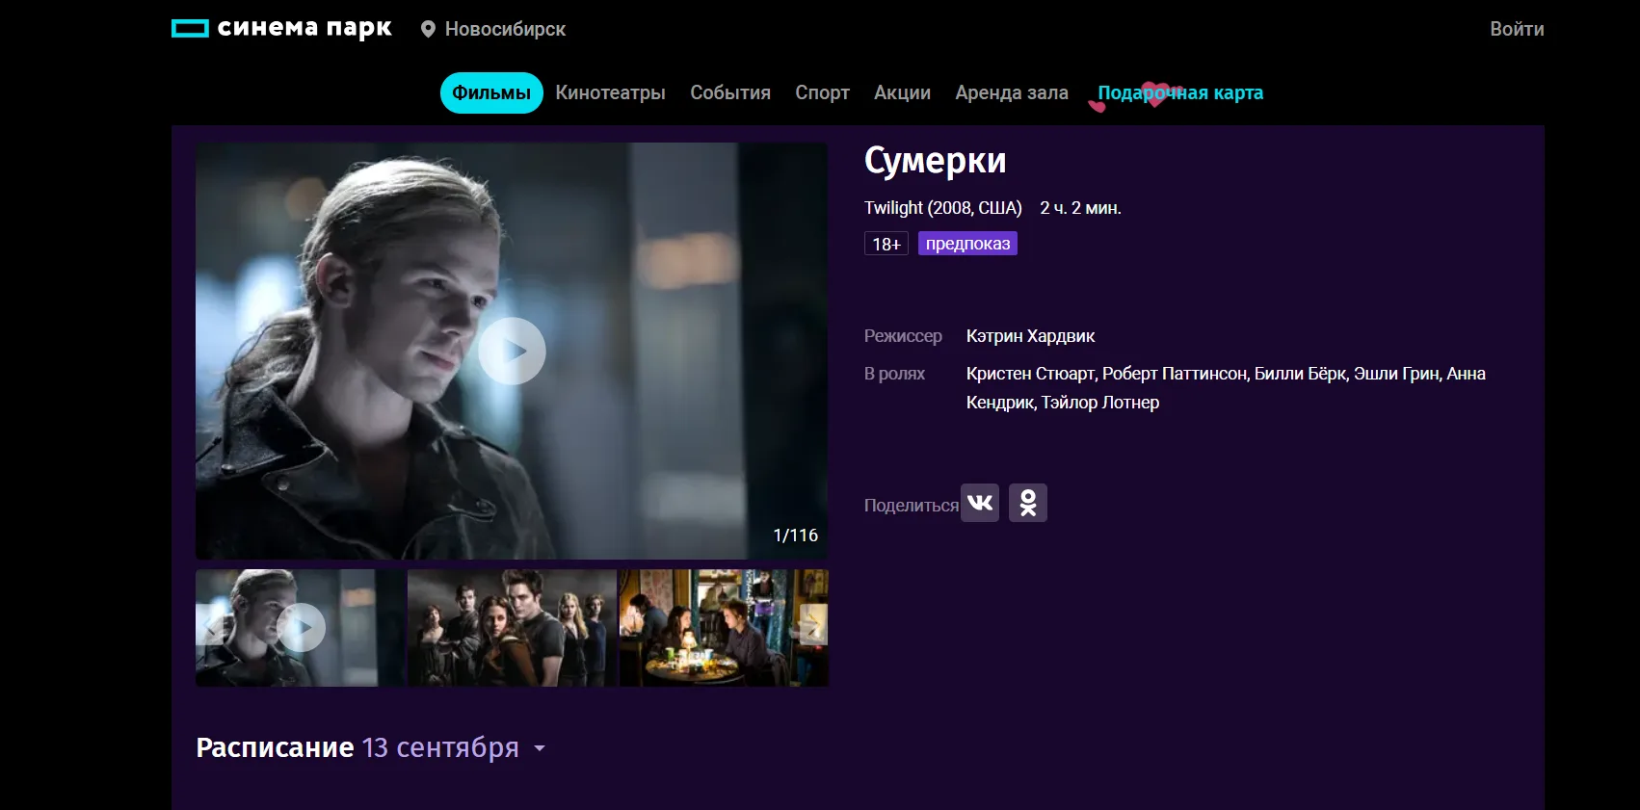Screen dimensions: 1640x810
Task: Open the Фильмы tab
Action: point(491,92)
